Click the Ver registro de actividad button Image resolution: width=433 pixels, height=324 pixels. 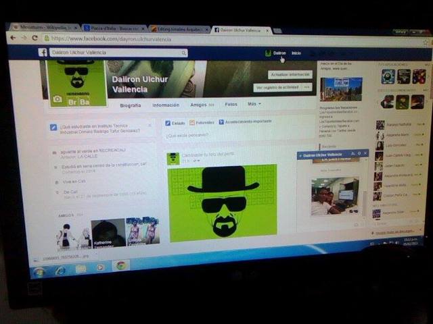coord(278,88)
